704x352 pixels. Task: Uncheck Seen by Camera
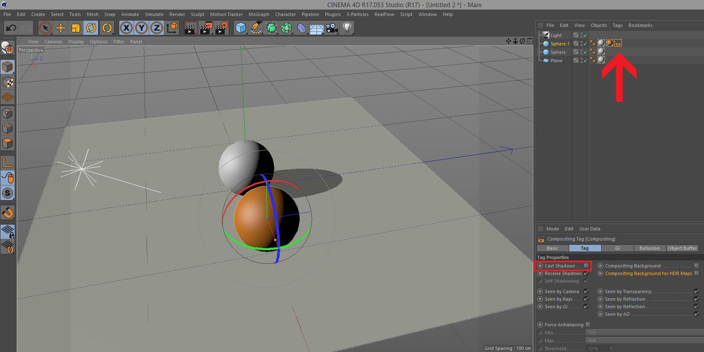tap(586, 291)
